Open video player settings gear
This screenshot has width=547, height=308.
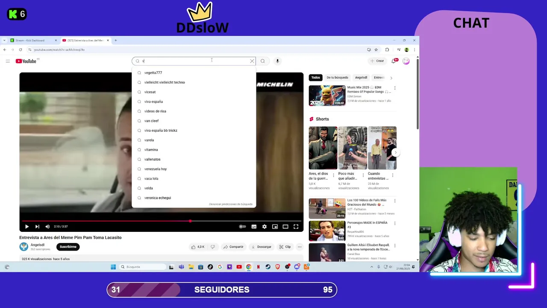click(264, 226)
